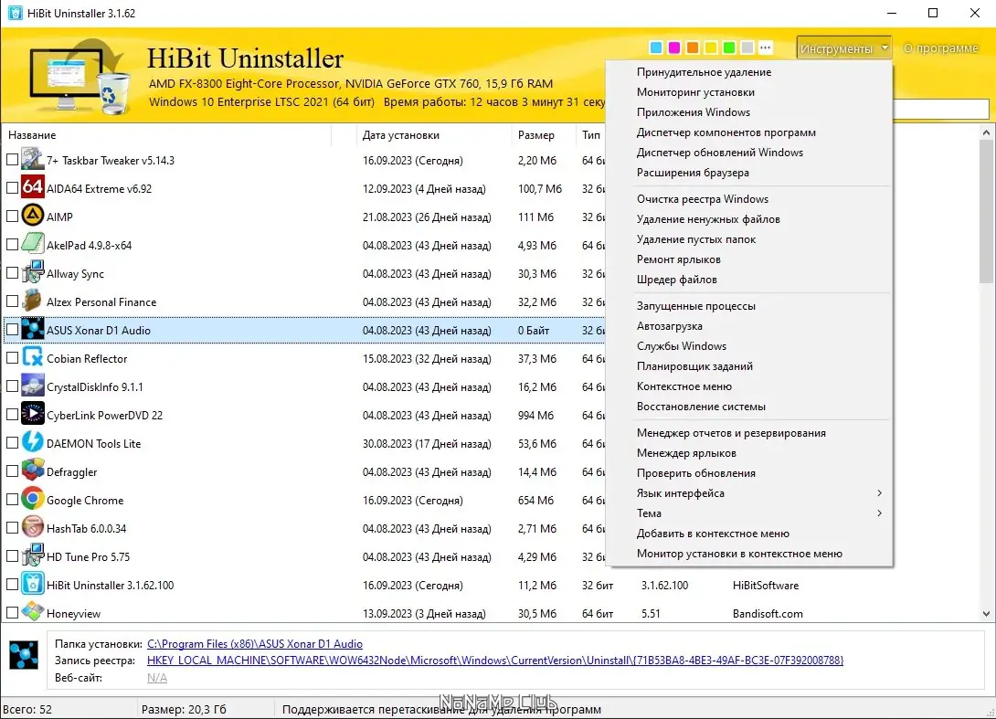
Task: Click the HiBit Uninstaller list entry icon
Action: point(32,585)
